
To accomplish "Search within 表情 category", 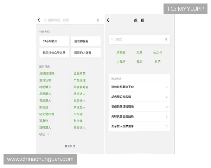I will pyautogui.click(x=158, y=61).
